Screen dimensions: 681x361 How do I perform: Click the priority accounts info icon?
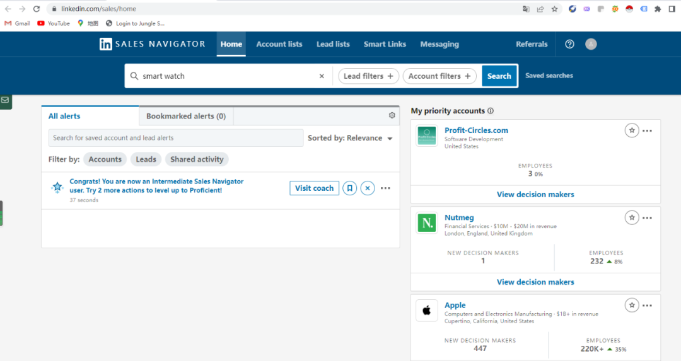click(491, 111)
